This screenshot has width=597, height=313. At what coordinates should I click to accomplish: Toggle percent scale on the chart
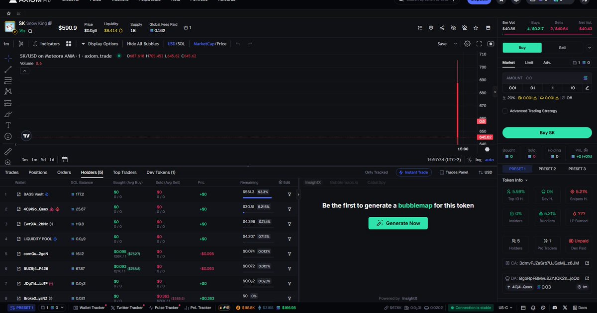(x=469, y=160)
